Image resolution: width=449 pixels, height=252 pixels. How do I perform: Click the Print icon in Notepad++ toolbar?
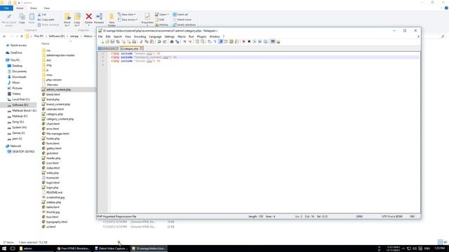coord(134,42)
